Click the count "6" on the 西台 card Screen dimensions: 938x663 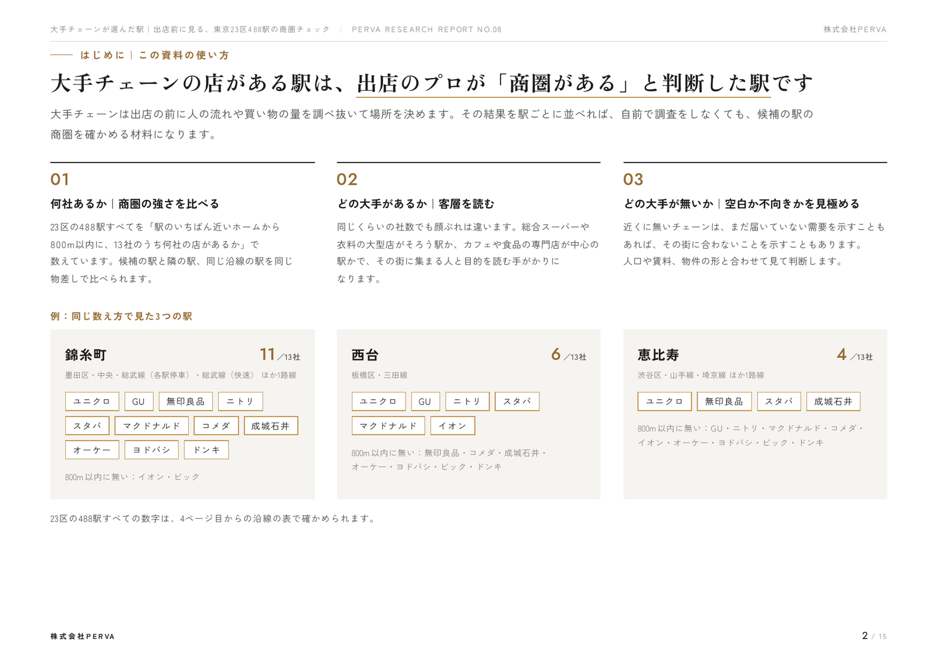click(556, 354)
